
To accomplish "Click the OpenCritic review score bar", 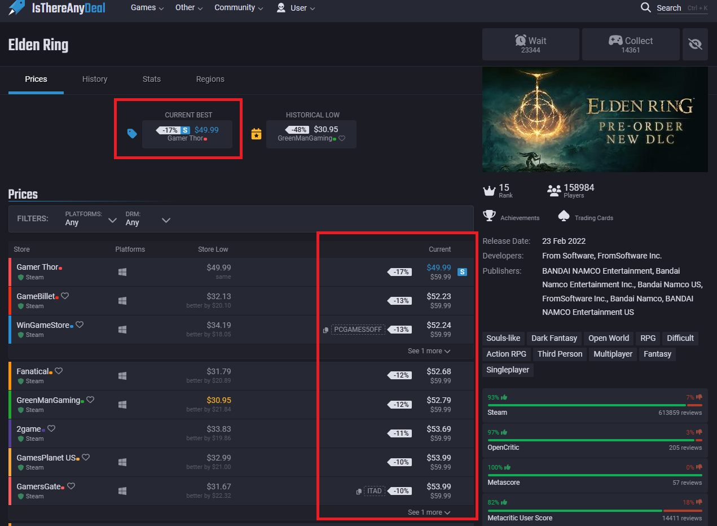I will [595, 440].
